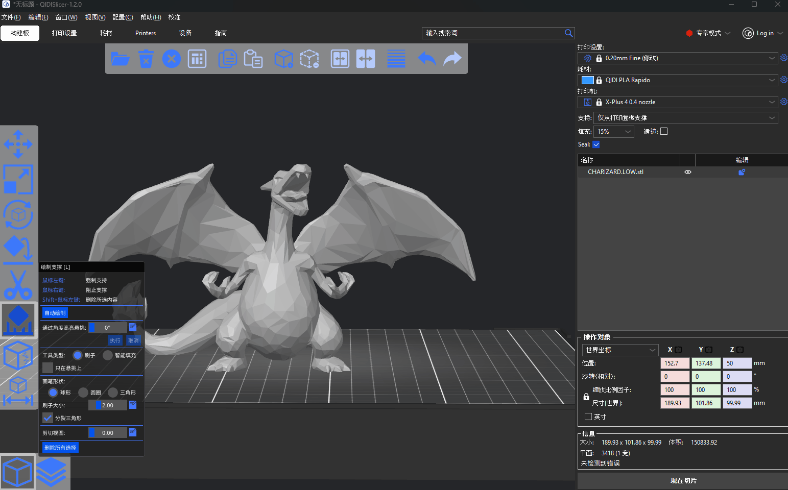Switch to the Filament tab
788x490 pixels.
(106, 33)
